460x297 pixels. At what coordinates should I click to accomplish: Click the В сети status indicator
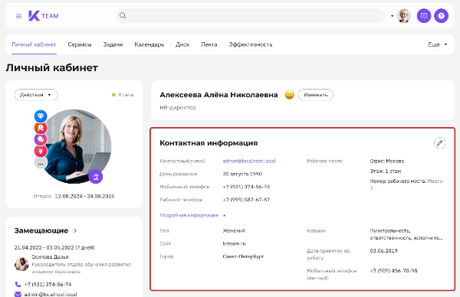point(123,95)
